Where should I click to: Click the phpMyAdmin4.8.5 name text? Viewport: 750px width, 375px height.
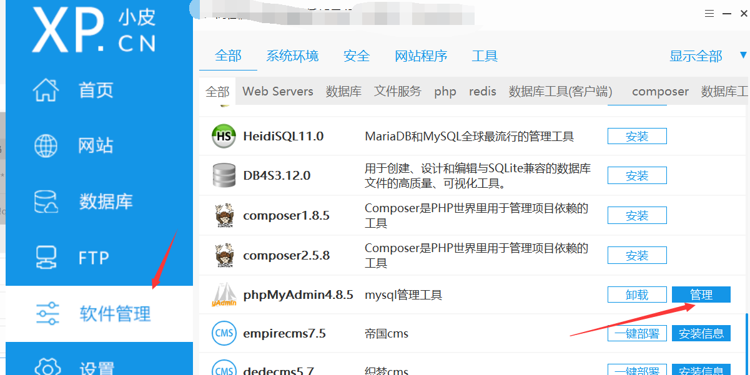[x=298, y=295]
